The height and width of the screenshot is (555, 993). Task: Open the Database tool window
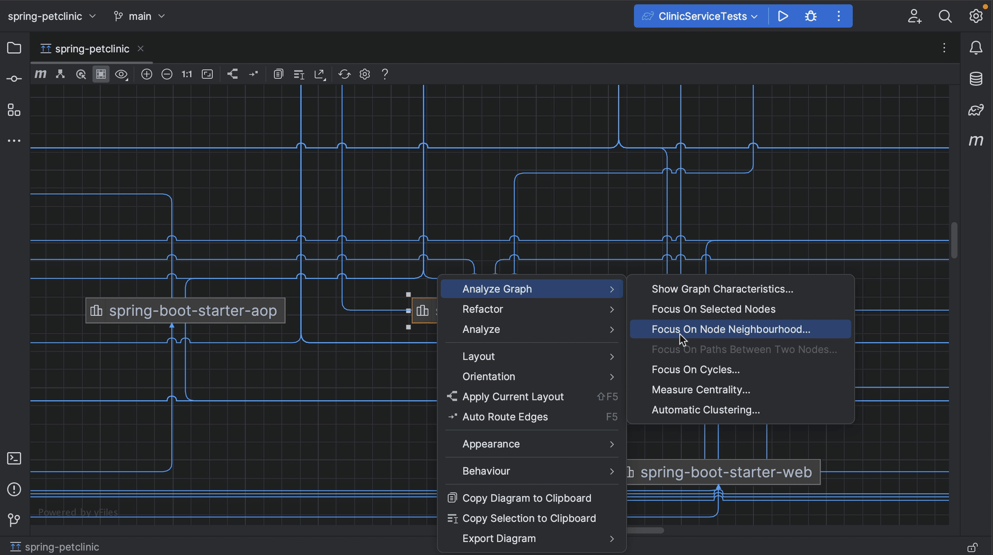point(976,79)
